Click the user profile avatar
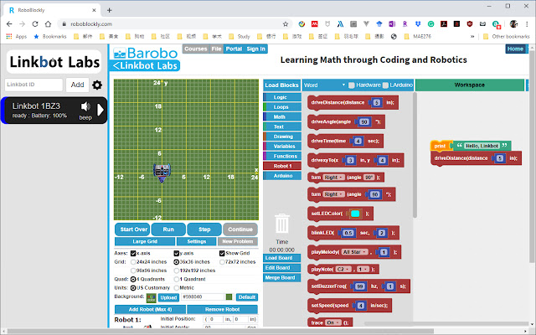The height and width of the screenshot is (335, 536). (513, 24)
